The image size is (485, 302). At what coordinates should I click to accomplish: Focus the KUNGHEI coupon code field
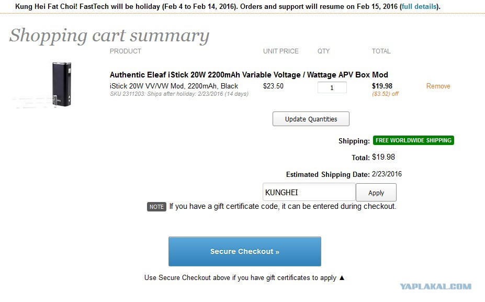tap(309, 192)
